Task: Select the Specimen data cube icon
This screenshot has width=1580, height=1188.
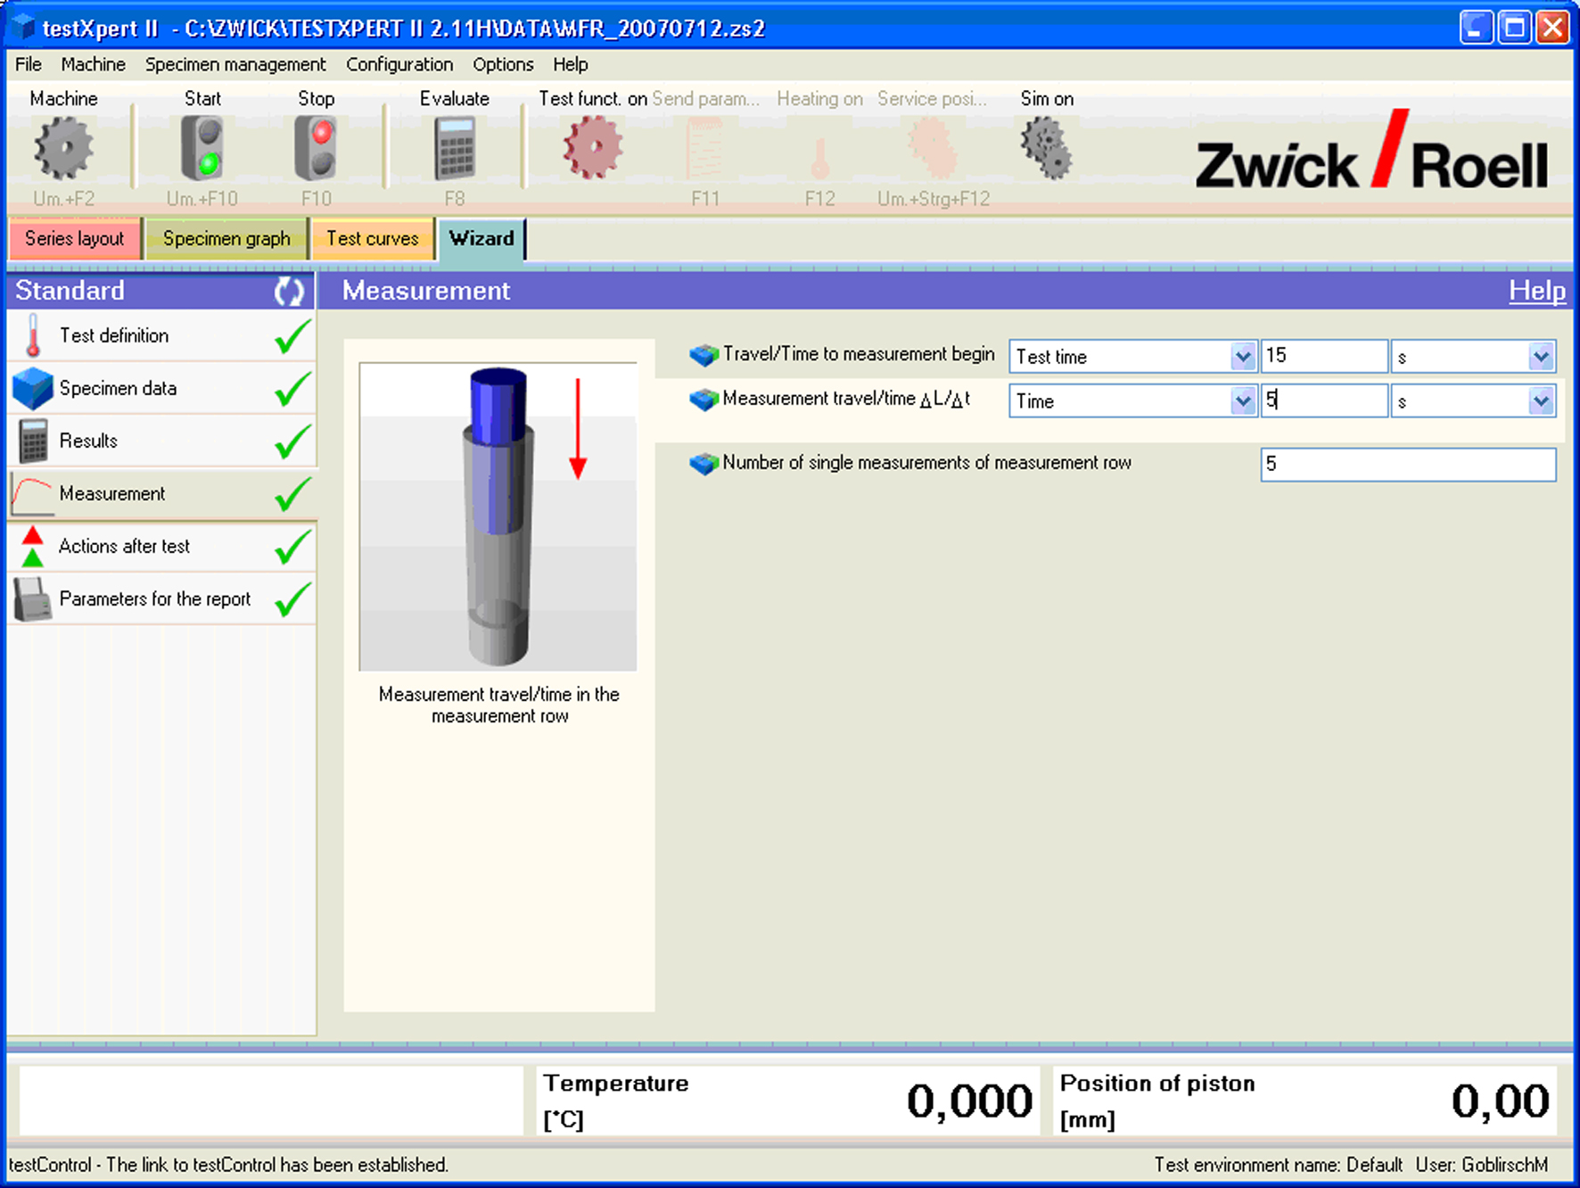Action: point(33,389)
